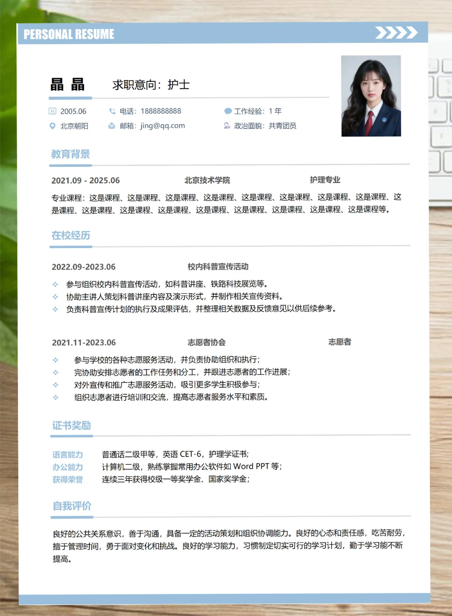Collapse the 在校经历 section
Screen dimensions: 452x616
[70, 235]
